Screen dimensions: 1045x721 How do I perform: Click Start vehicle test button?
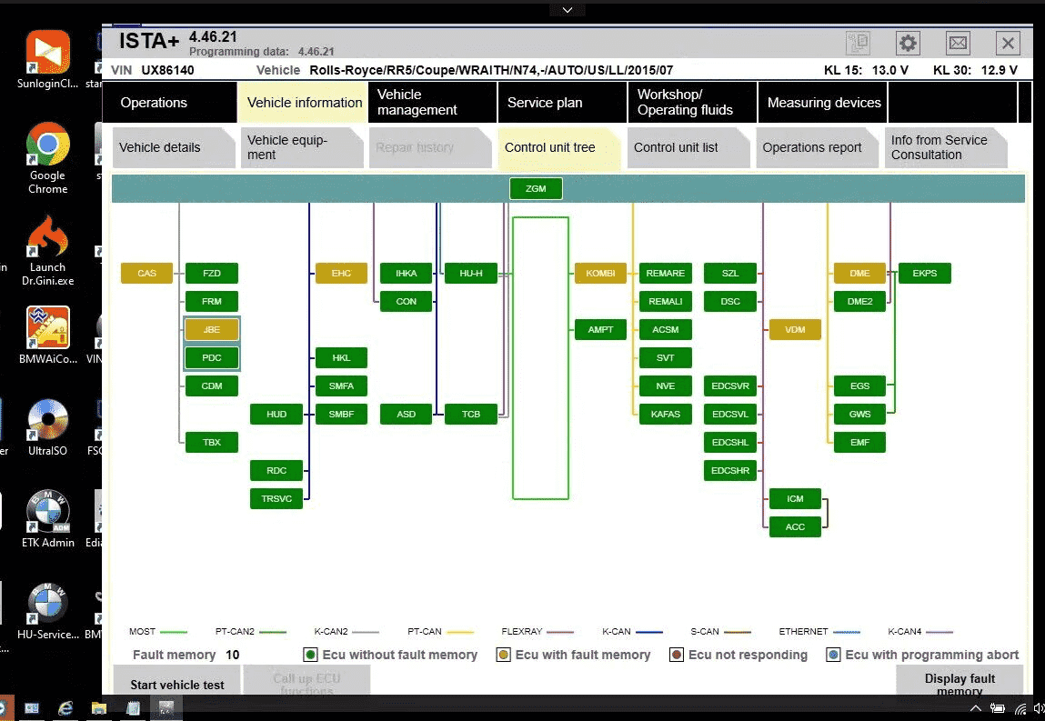point(176,682)
